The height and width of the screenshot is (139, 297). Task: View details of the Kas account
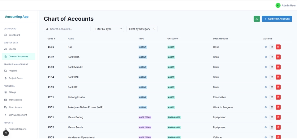pos(265,47)
